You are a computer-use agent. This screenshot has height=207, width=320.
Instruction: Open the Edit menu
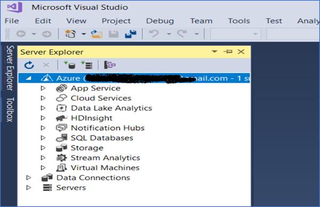[x=43, y=21]
